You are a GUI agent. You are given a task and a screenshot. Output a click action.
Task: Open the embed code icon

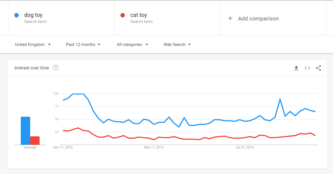coord(307,68)
